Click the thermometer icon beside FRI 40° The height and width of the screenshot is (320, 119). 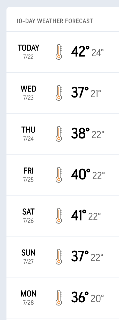tap(59, 175)
